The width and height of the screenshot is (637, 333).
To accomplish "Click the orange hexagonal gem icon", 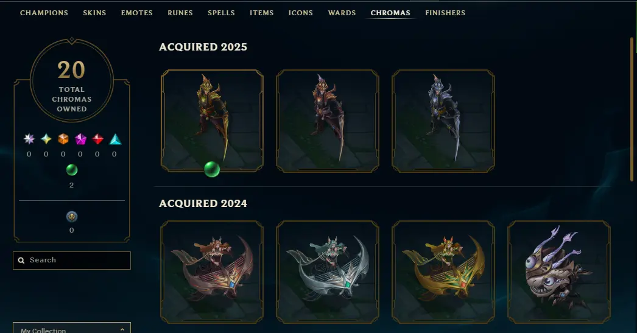I will (x=63, y=139).
